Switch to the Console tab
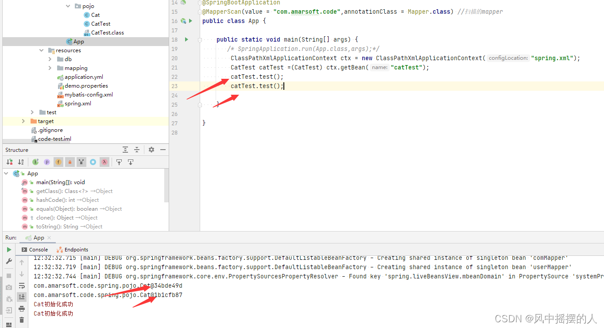Screen dimensions: 604x328 35,250
